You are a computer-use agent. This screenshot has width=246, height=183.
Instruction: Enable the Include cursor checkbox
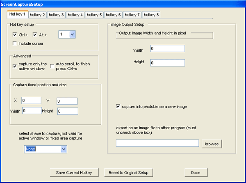[x=15, y=43]
